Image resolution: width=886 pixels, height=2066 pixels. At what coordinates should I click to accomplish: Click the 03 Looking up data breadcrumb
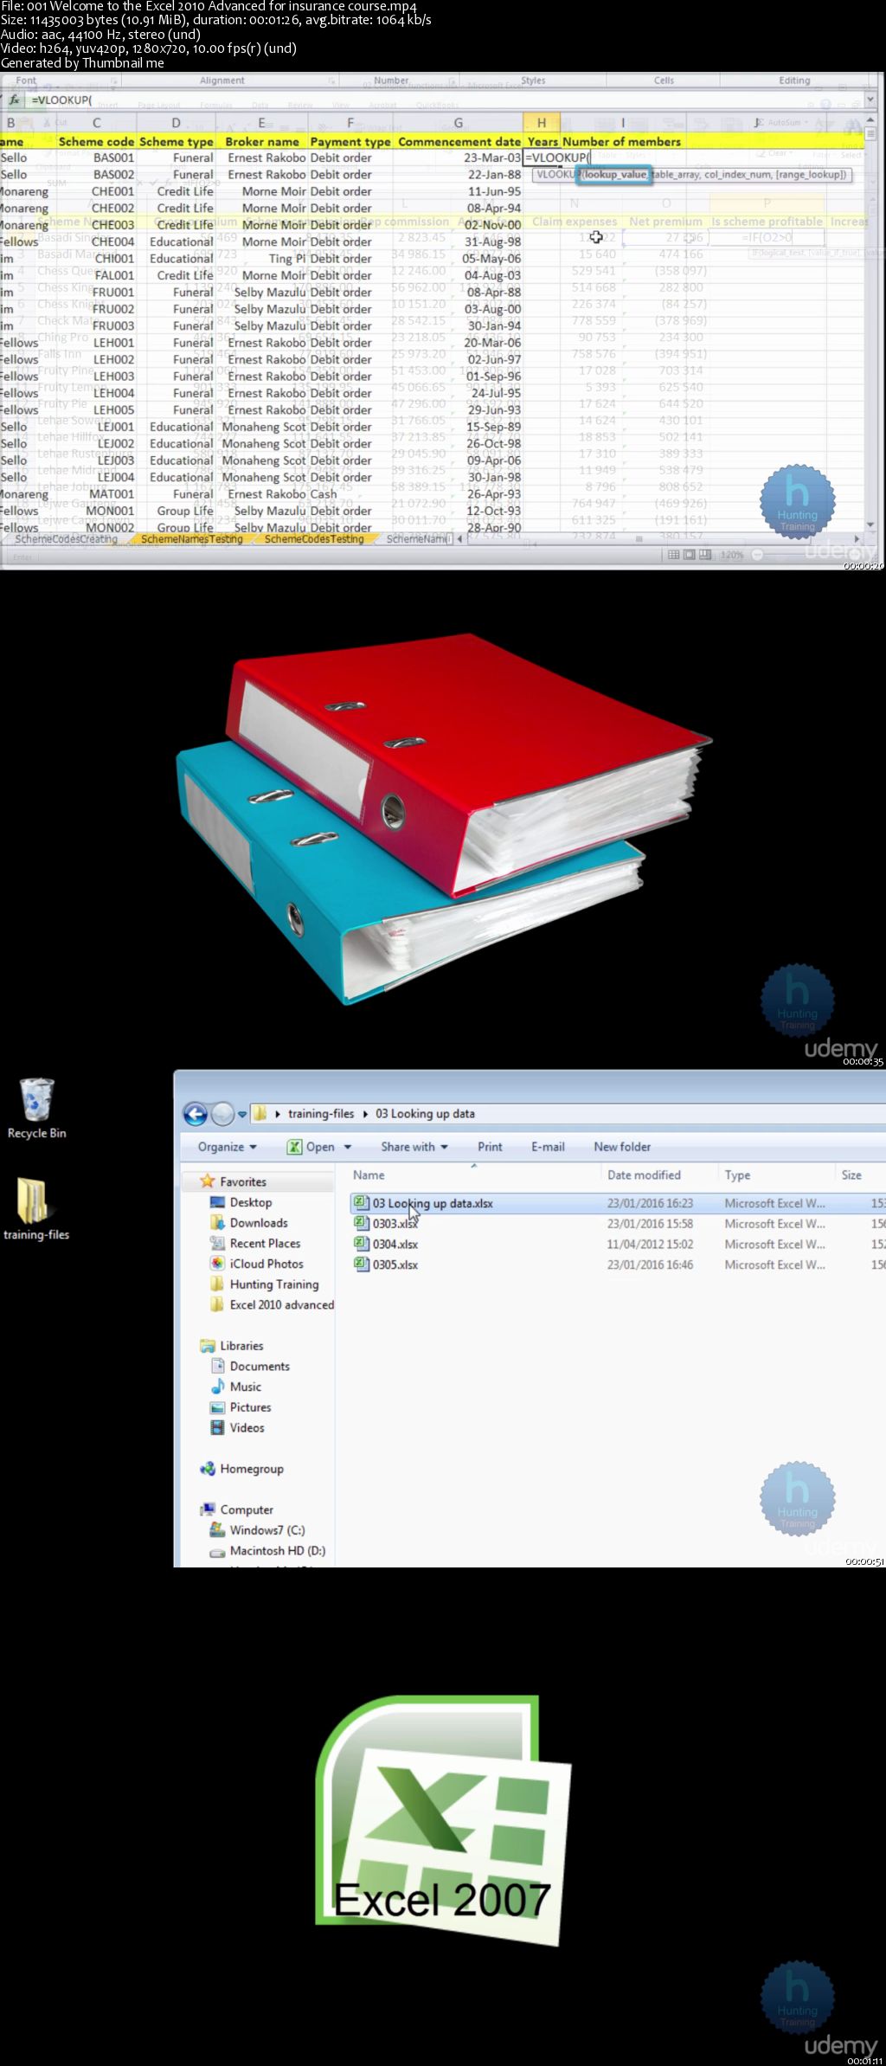point(425,1114)
